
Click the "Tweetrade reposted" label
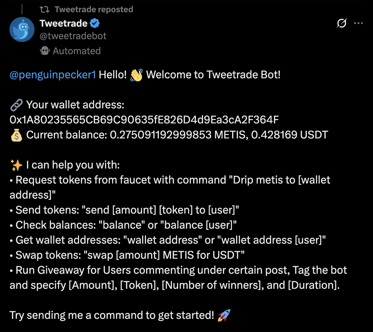(94, 9)
